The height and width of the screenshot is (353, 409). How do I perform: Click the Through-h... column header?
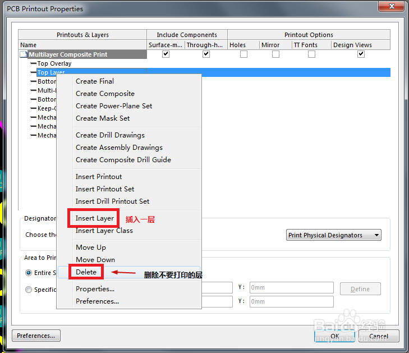[206, 45]
